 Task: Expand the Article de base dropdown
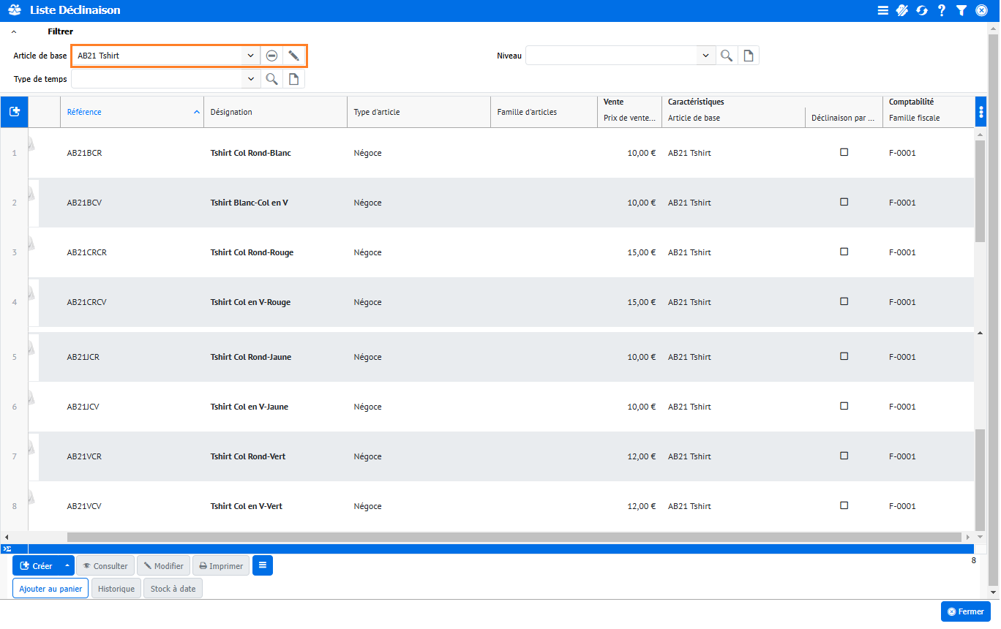coord(250,56)
